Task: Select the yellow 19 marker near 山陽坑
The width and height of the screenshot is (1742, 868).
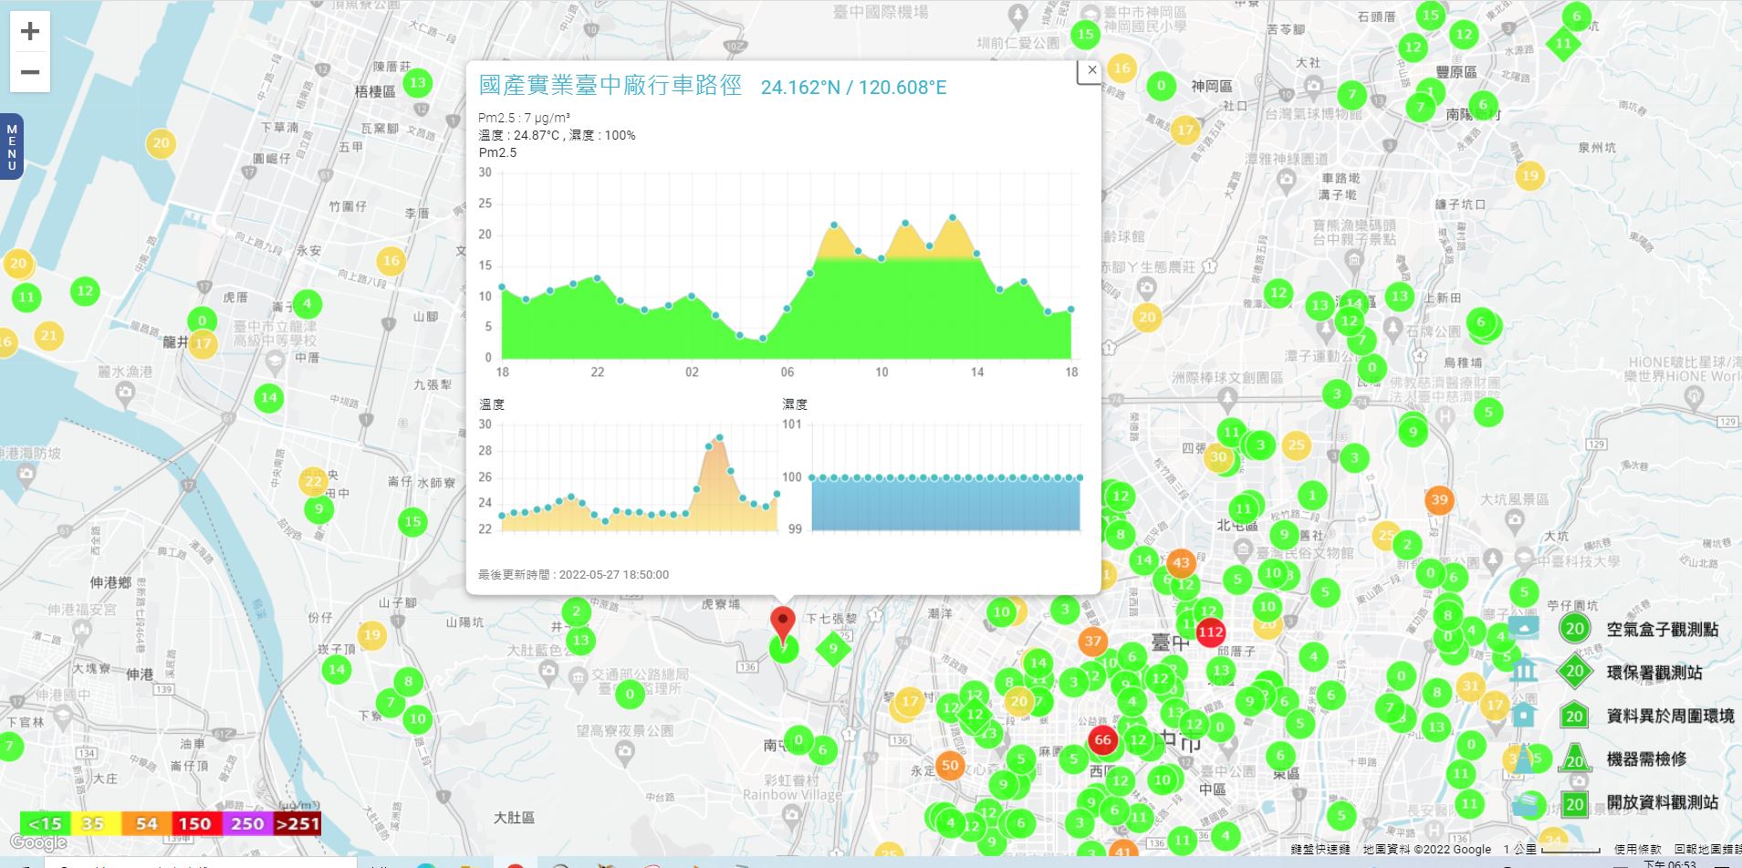Action: coord(371,634)
